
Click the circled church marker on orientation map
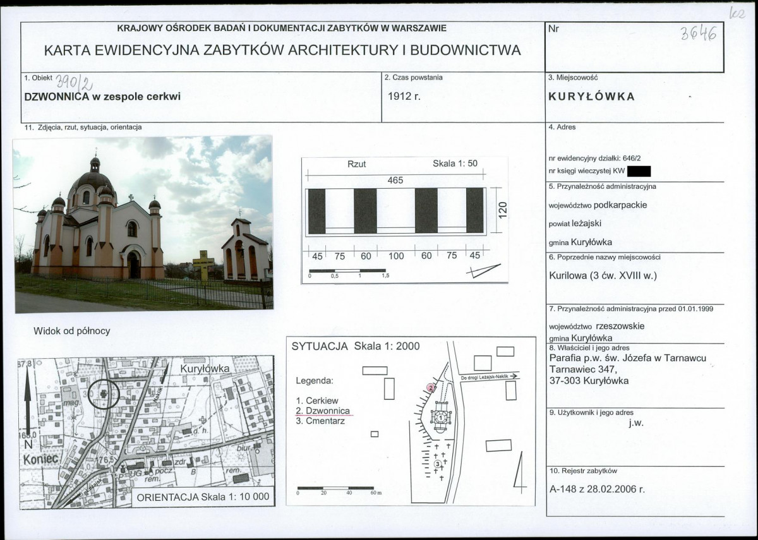(103, 394)
